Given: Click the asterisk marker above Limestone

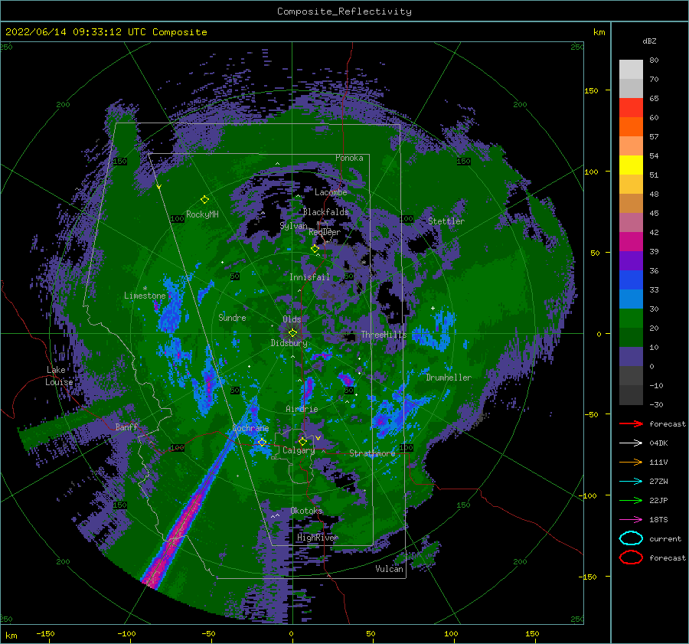Looking at the screenshot, I should pos(145,289).
